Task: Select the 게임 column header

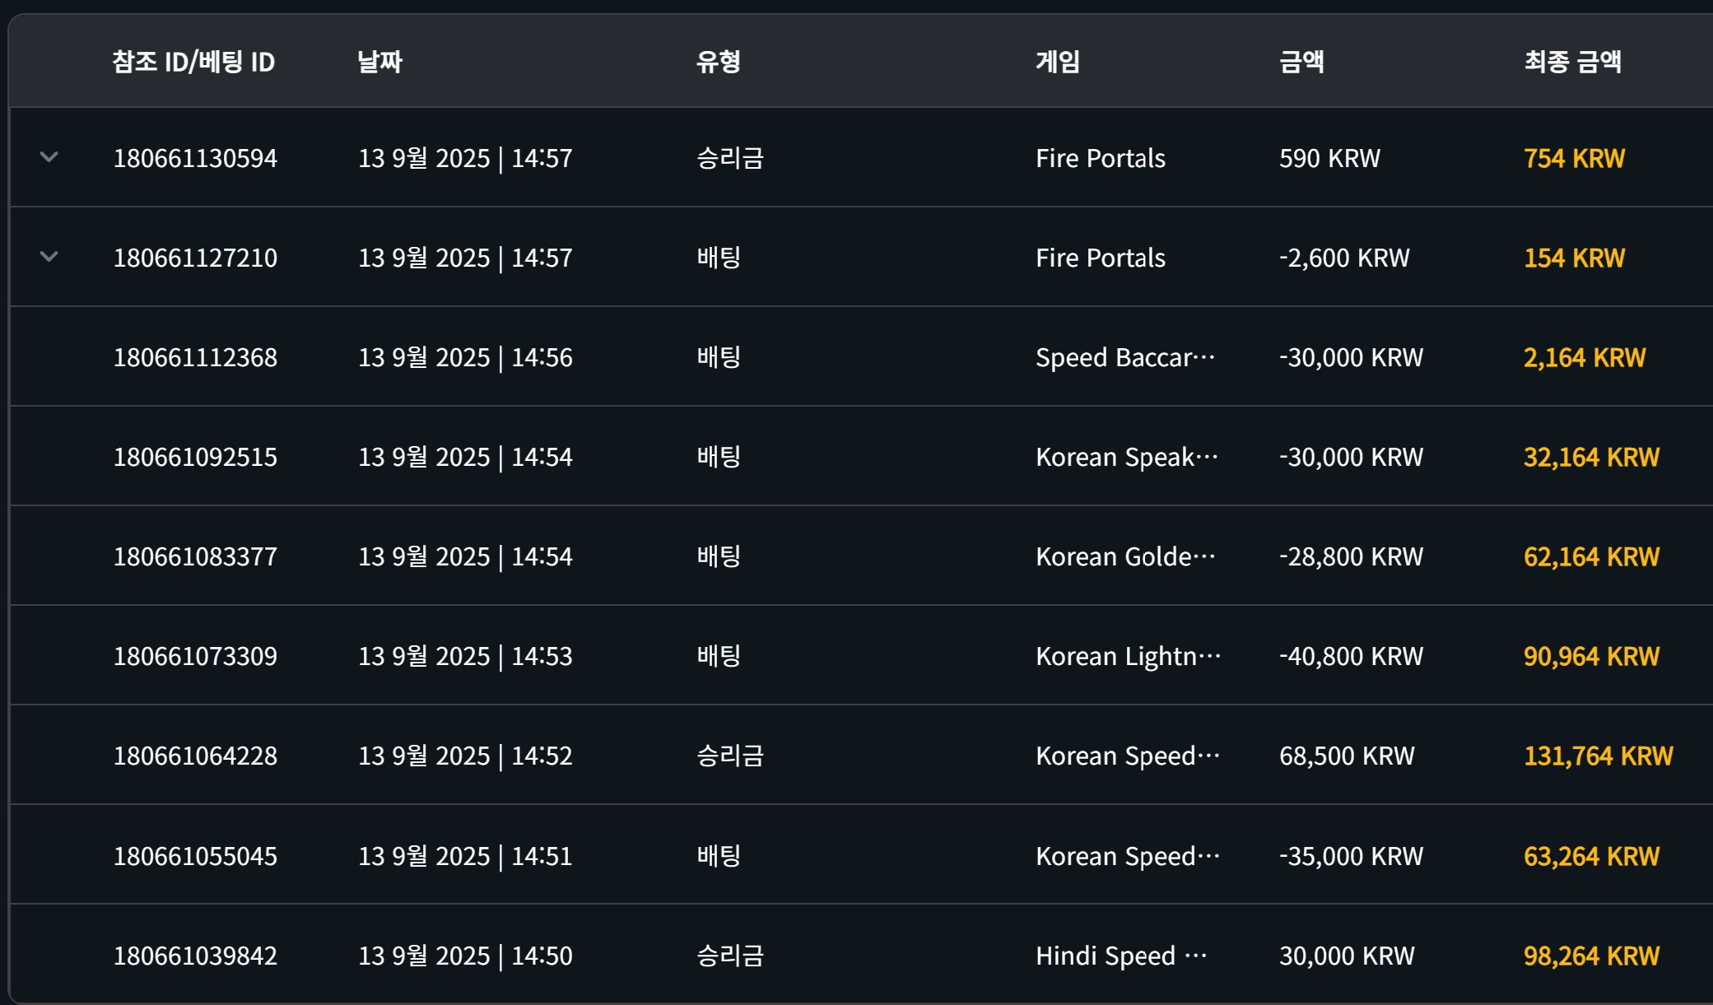Action: click(1058, 62)
